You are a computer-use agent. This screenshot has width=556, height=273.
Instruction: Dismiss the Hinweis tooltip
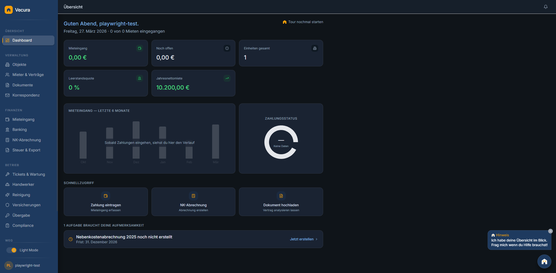click(x=550, y=231)
